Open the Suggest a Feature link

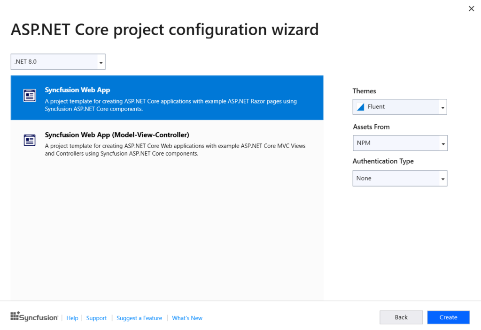pos(139,318)
